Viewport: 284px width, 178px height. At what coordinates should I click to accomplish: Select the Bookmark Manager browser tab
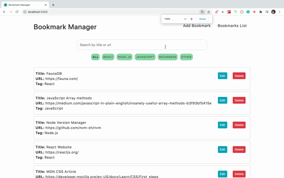[25, 5]
